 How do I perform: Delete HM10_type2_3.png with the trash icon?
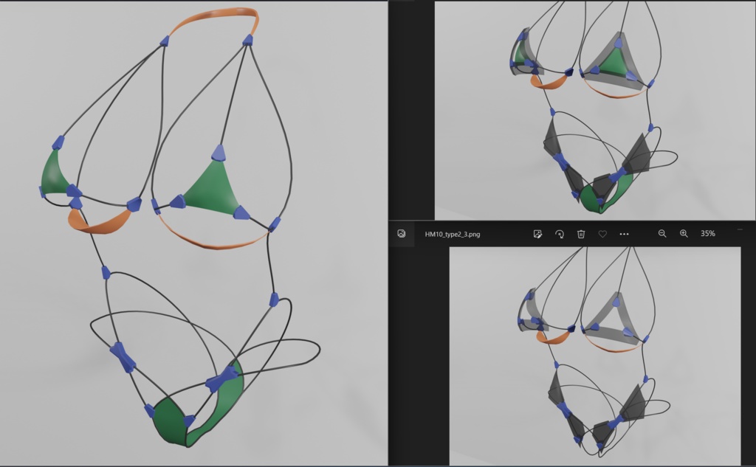pyautogui.click(x=581, y=234)
